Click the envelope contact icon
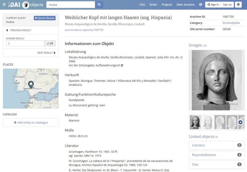Image resolution: width=247 pixels, height=172 pixels. pyautogui.click(x=238, y=5)
